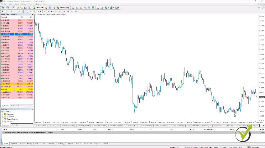Screen dimensions: 265x148
Task: Select the Cursor arrow tool
Action: coord(3,12)
